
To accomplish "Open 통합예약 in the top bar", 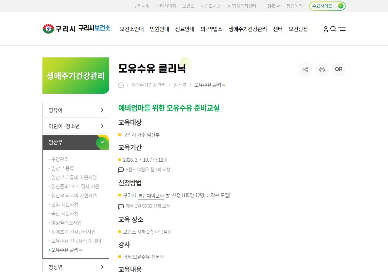I will click(295, 6).
